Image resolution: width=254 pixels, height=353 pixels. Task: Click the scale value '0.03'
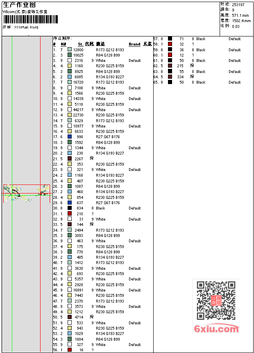point(236,26)
